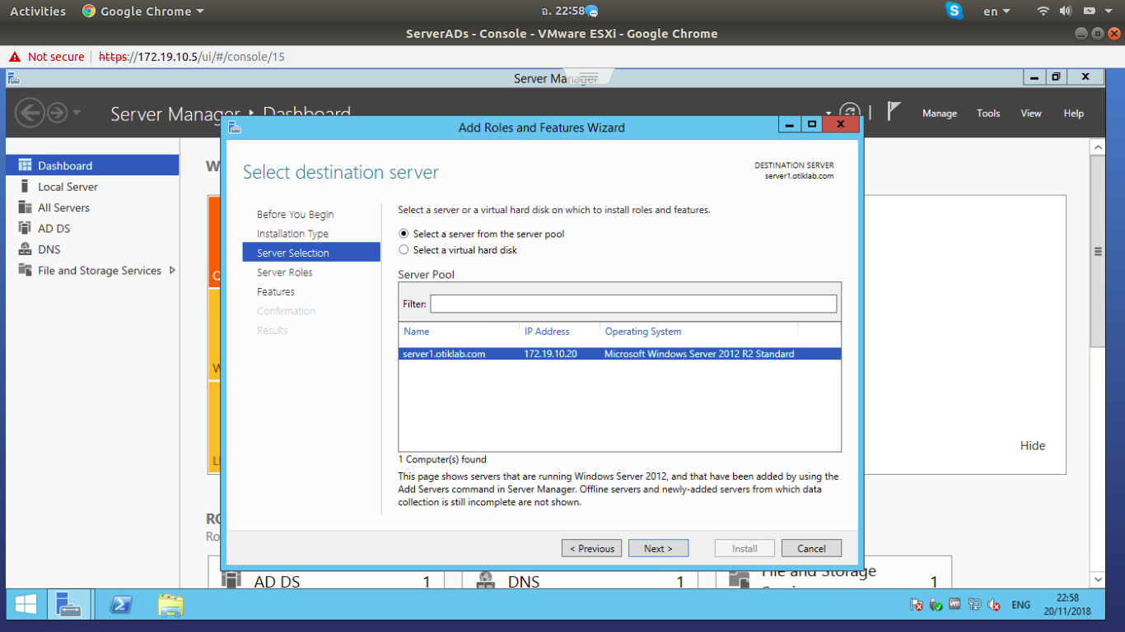
Task: Click the Ubuntu top bar clock
Action: tap(563, 12)
